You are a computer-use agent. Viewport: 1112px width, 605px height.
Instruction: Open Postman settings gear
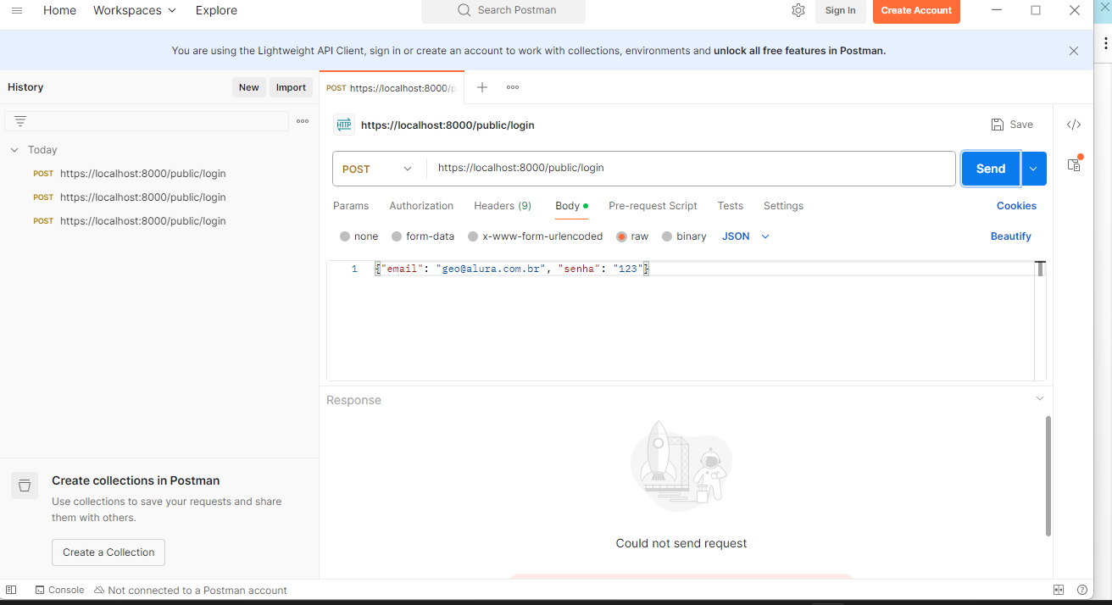tap(798, 10)
